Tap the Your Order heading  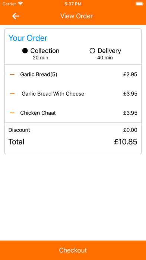28,38
